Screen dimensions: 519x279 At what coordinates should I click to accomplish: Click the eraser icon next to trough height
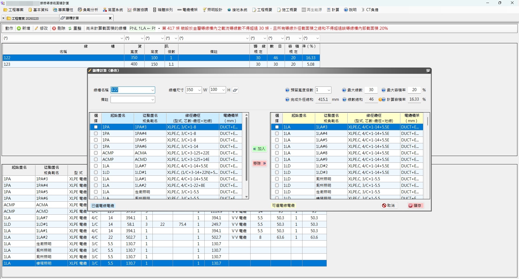(x=235, y=90)
